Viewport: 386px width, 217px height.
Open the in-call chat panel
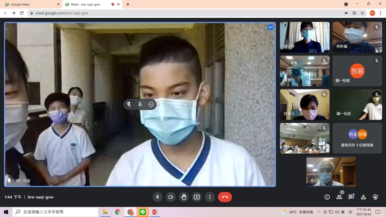click(351, 197)
